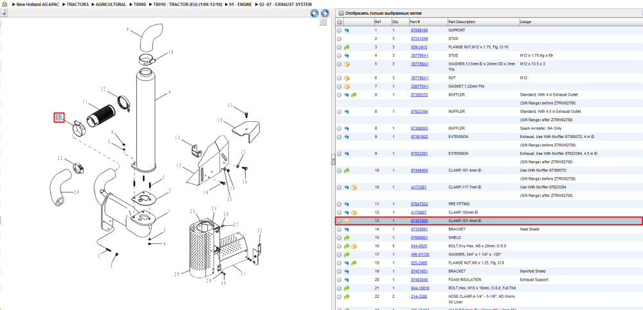643x310 pixels.
Task: Click the green arrow on clamp 87449404
Action: coord(347,170)
